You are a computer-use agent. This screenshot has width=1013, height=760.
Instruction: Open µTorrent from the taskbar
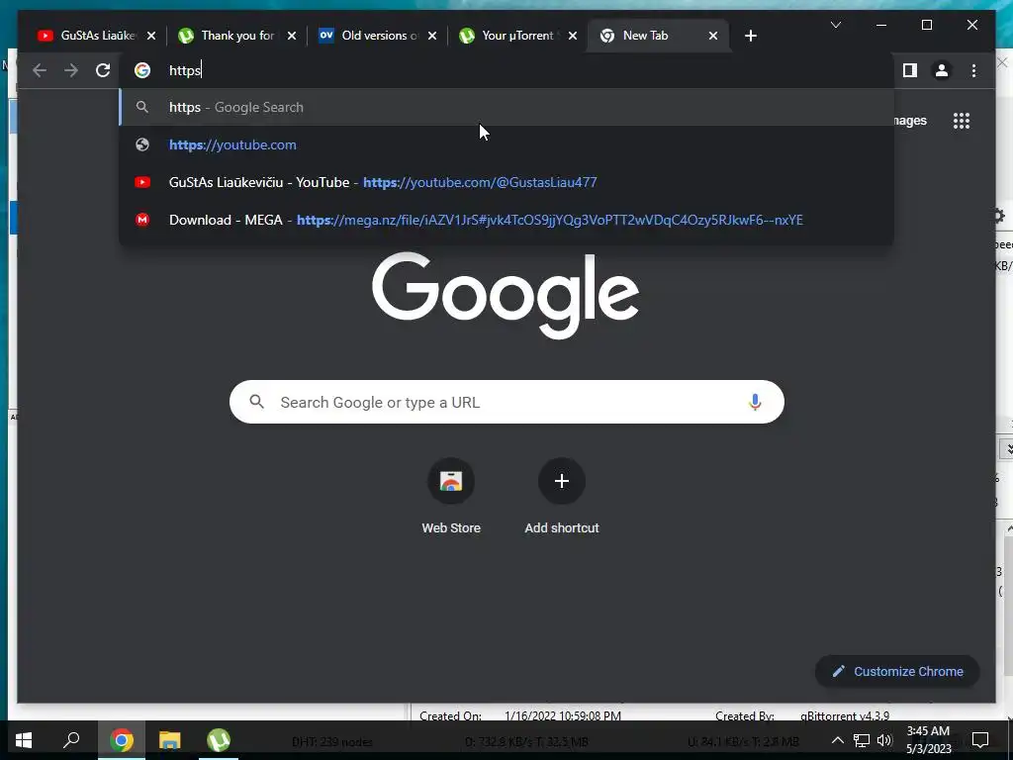coord(219,740)
